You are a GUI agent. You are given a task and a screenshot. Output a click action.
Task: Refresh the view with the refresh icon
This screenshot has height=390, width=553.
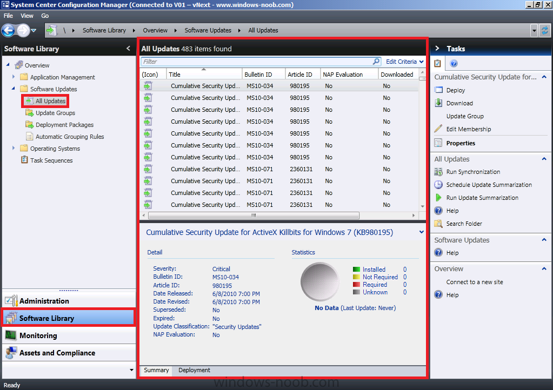545,30
